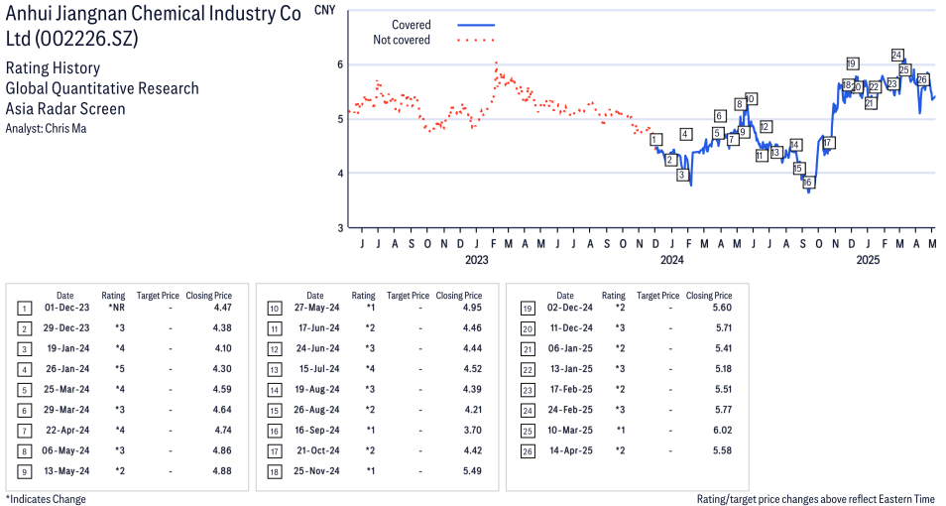Click the numbered box 1 in the table
Image resolution: width=946 pixels, height=506 pixels.
coord(24,310)
